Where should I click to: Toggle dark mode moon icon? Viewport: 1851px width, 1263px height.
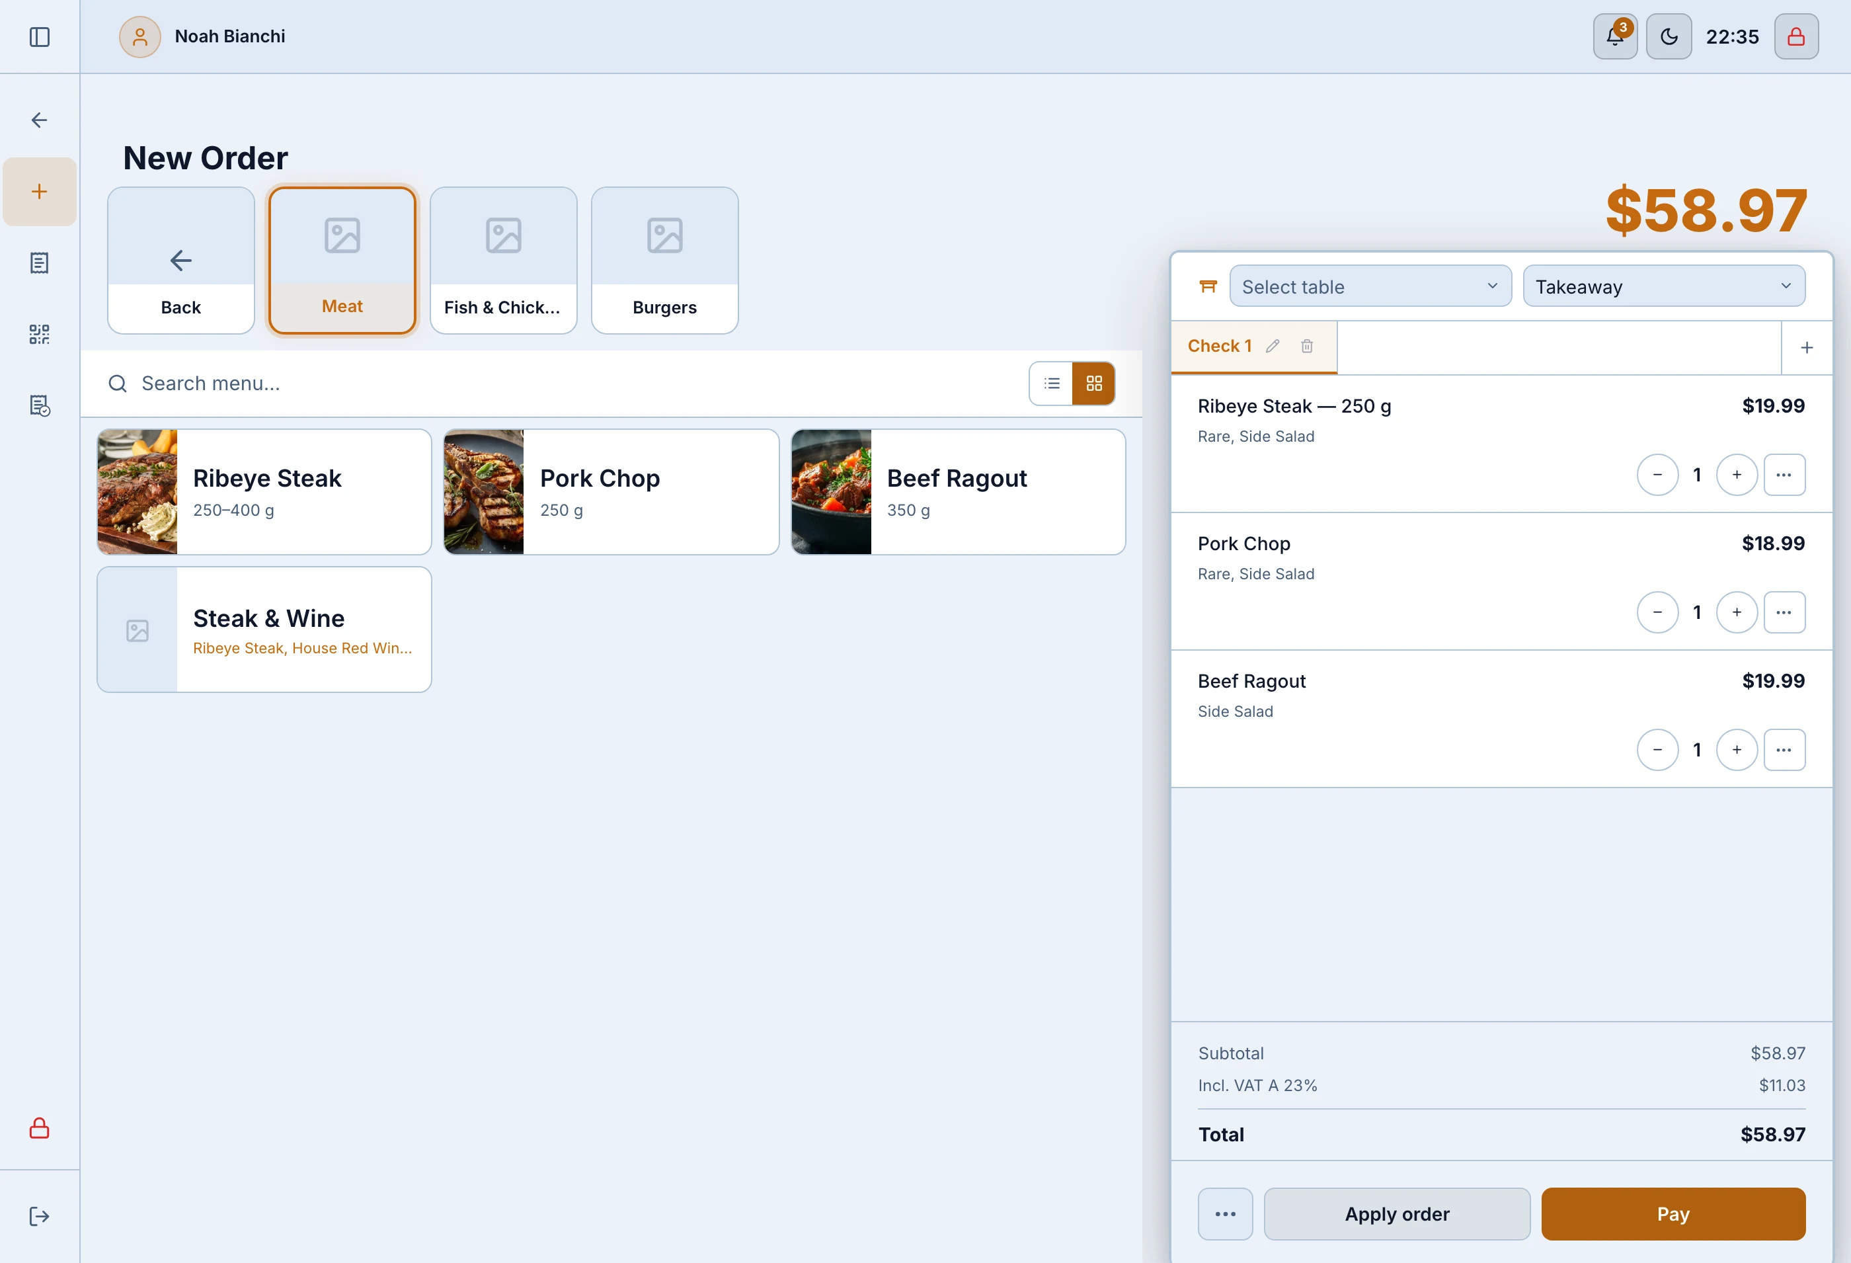pyautogui.click(x=1669, y=36)
